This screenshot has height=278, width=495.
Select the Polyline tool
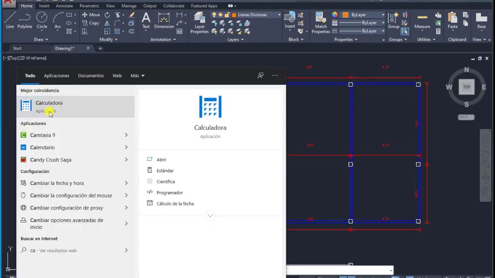click(25, 20)
